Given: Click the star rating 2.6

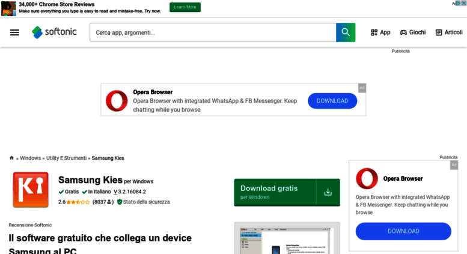Looking at the screenshot, I should pos(74,202).
